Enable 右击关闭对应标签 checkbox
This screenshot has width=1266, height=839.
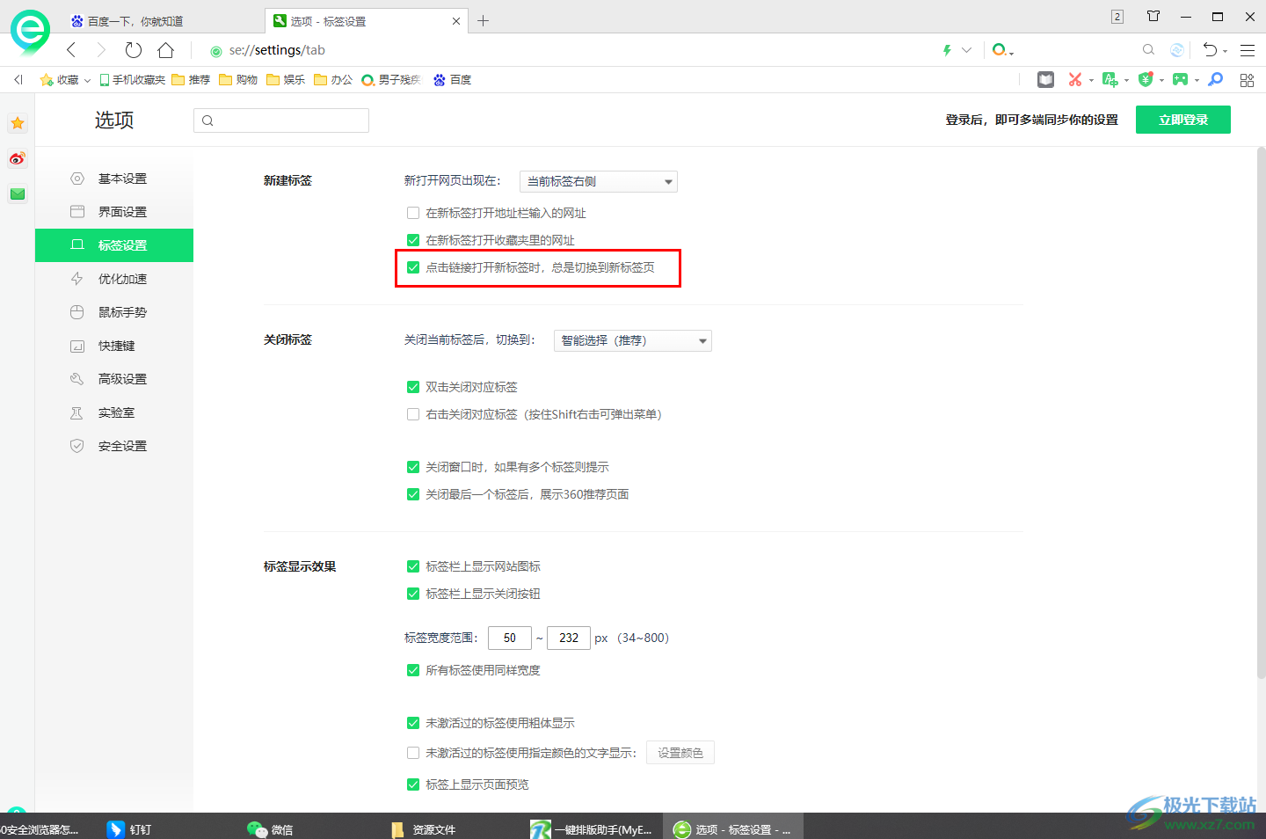tap(413, 414)
